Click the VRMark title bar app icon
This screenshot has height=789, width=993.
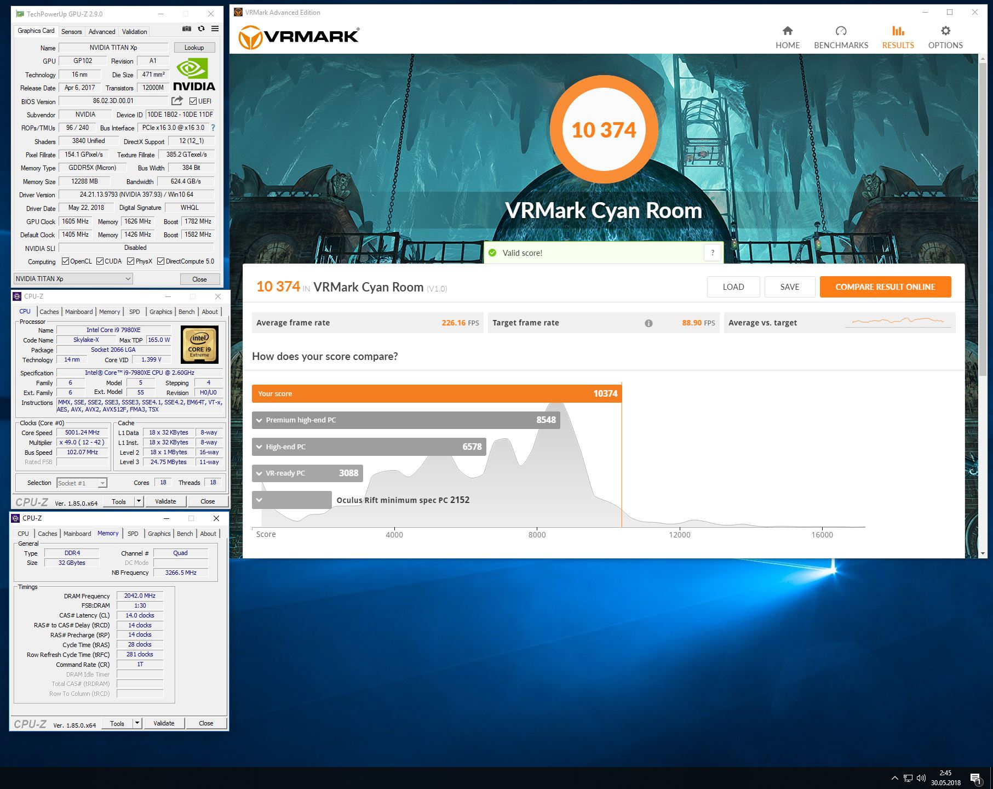(x=238, y=12)
